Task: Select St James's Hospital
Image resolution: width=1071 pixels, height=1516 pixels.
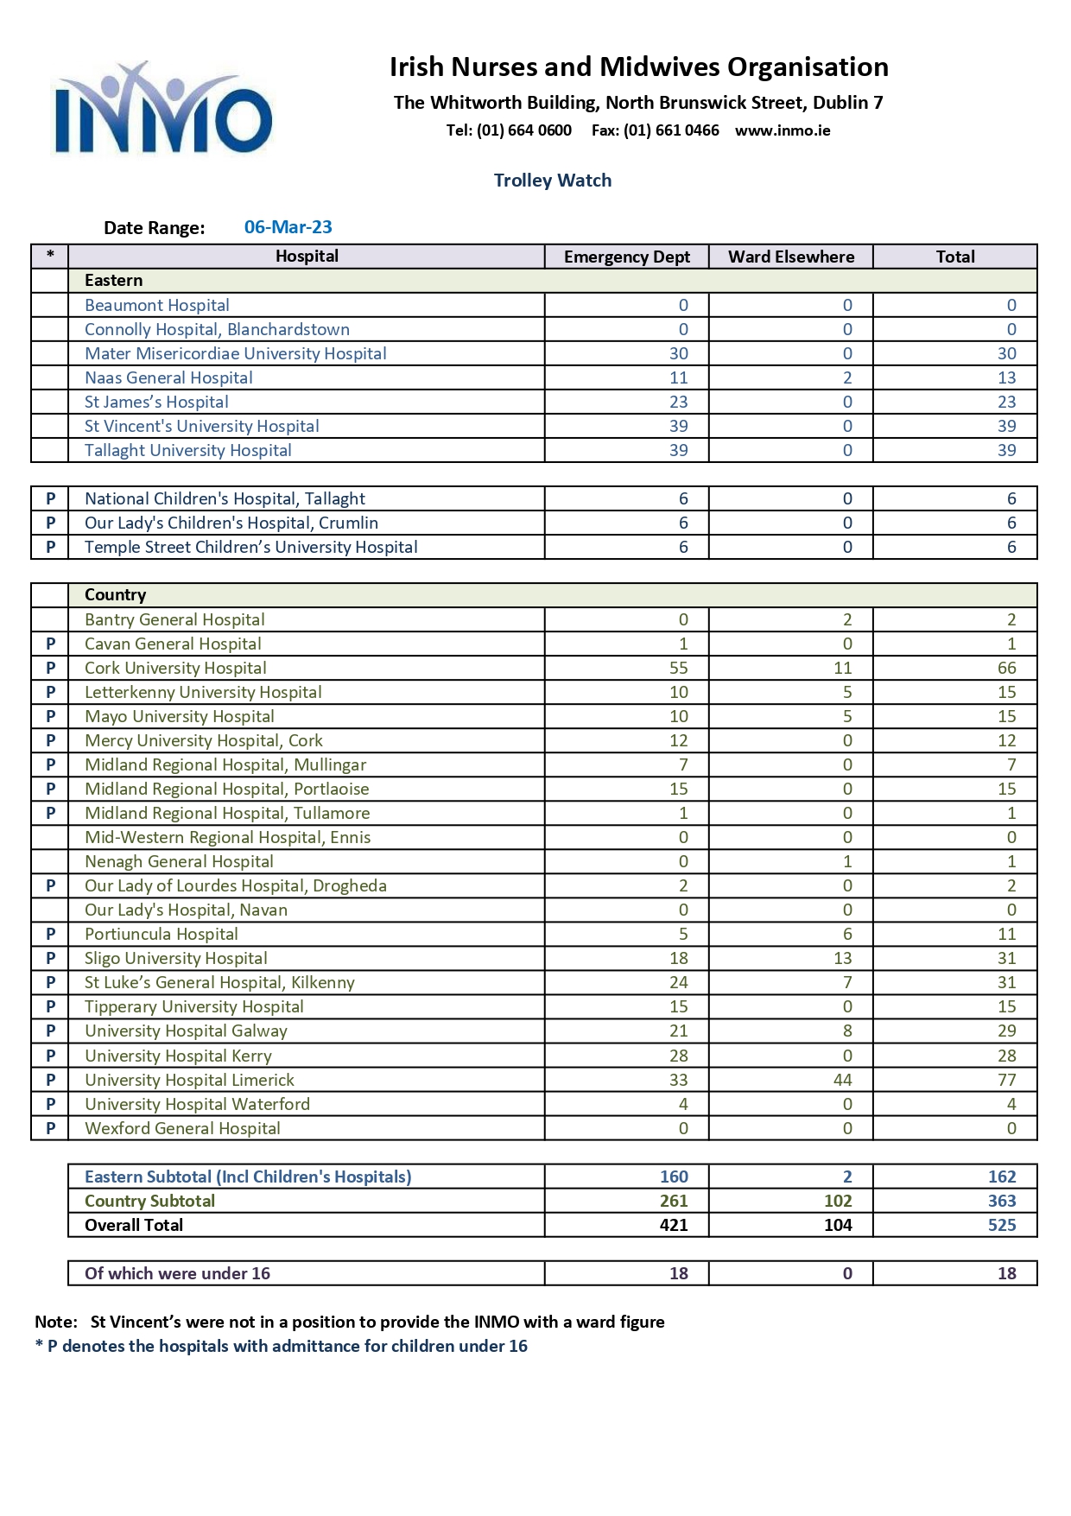Action: [157, 402]
